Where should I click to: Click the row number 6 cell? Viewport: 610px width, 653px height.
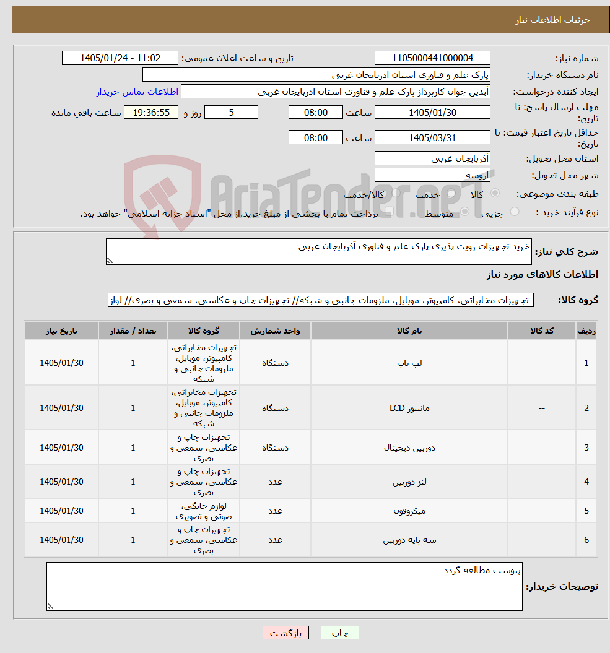coord(586,540)
